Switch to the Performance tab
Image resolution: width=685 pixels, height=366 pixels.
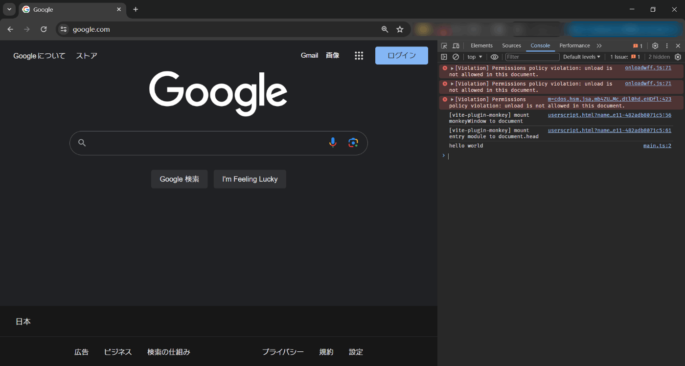coord(574,45)
